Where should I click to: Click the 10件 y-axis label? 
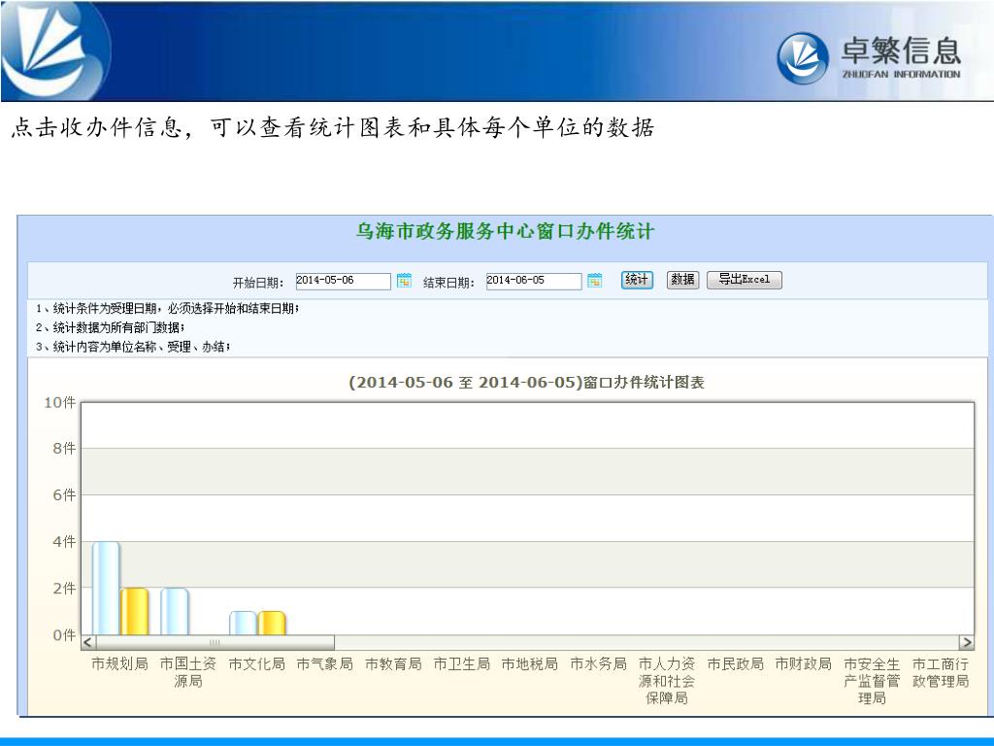coord(59,402)
